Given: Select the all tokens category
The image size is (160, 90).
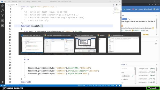Looking at the screenshot, I should 124,79.
